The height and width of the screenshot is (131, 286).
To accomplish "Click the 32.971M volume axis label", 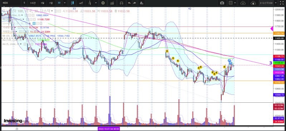I will pyautogui.click(x=279, y=118).
